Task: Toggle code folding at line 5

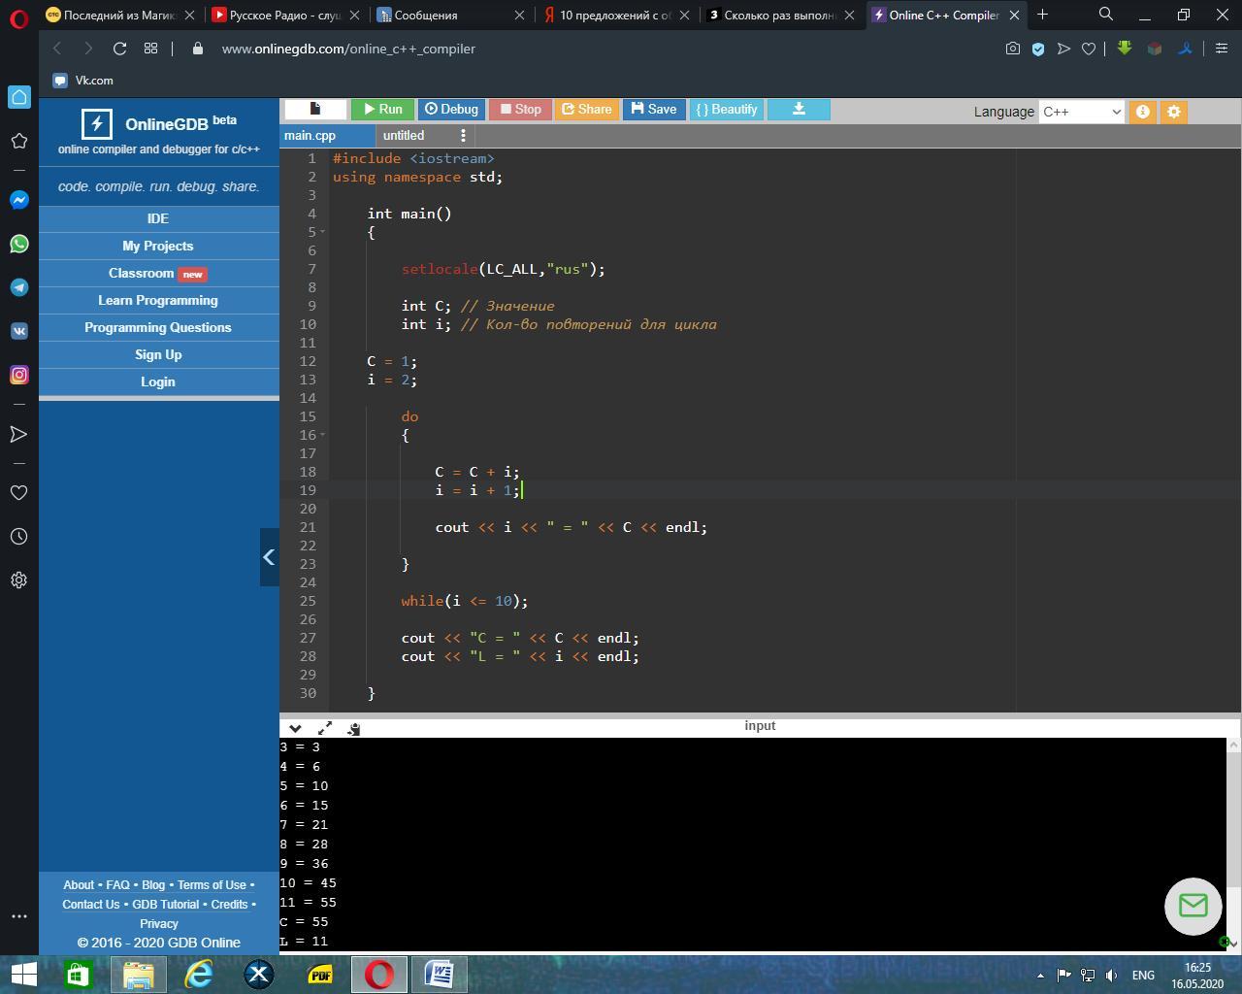Action: (322, 232)
